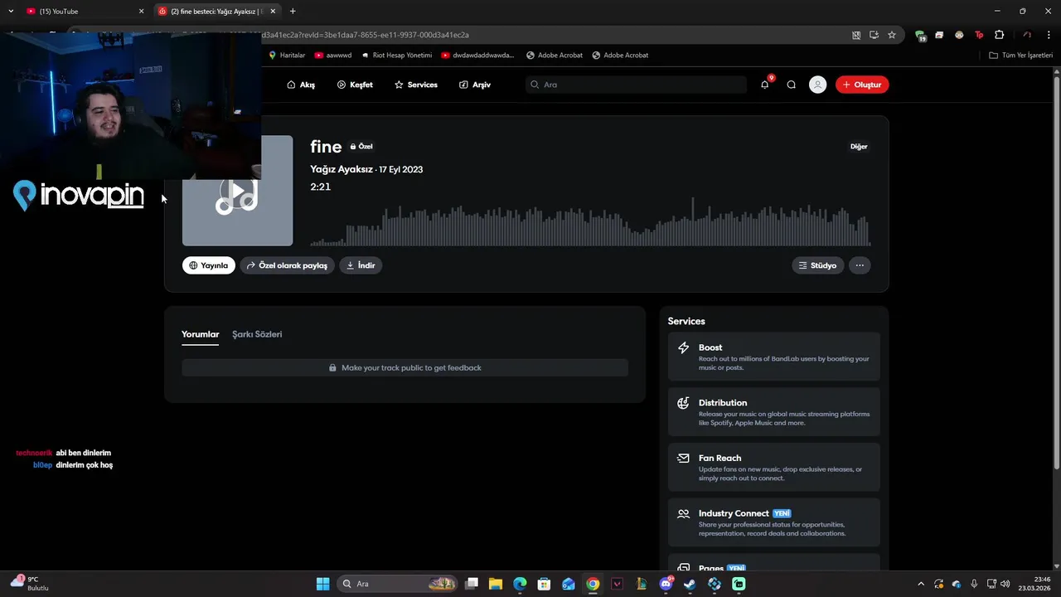Open the Extensions puzzle icon

click(x=999, y=35)
